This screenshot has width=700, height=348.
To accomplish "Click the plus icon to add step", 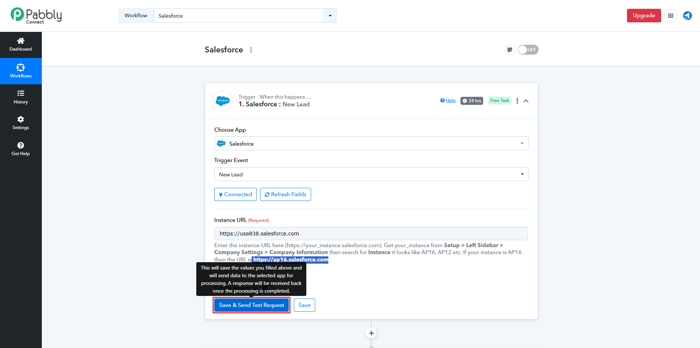I will 371,333.
